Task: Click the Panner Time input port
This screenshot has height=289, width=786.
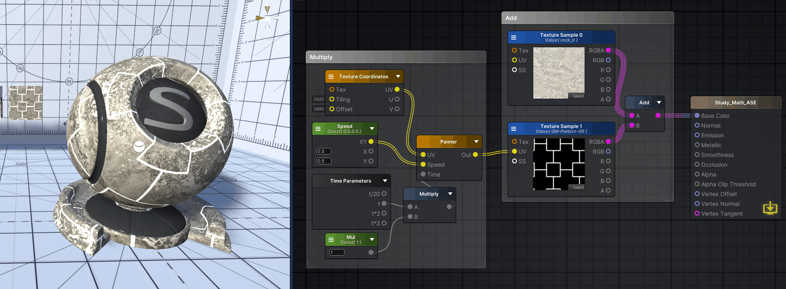Action: (423, 174)
